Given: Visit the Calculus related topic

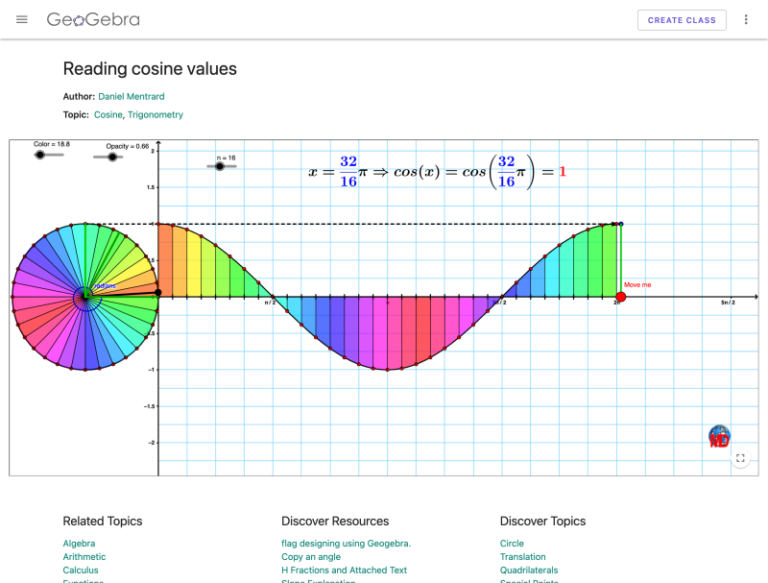Looking at the screenshot, I should (80, 570).
